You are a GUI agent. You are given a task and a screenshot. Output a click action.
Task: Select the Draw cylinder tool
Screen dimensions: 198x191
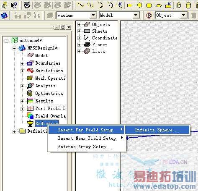[188, 5]
